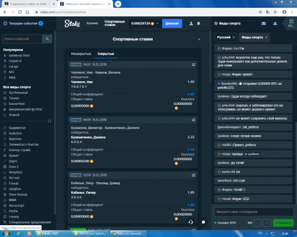The width and height of the screenshot is (297, 237).
Task: Remove the Русский chat filter tag
Action: pos(233,37)
